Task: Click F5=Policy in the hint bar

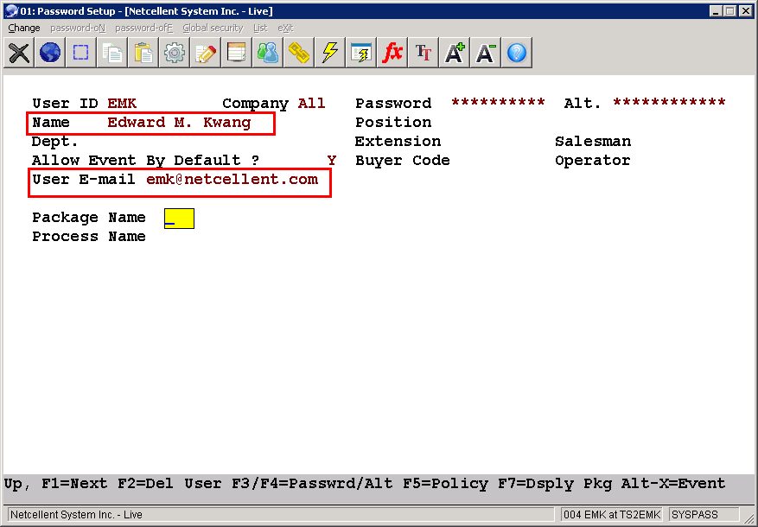Action: pyautogui.click(x=445, y=484)
